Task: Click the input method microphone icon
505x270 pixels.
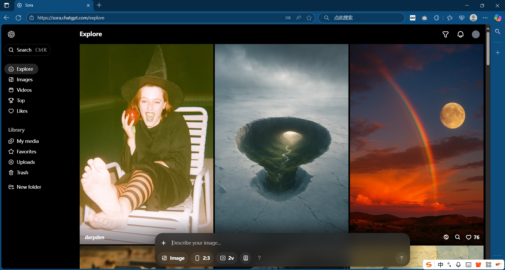Action: point(458,264)
